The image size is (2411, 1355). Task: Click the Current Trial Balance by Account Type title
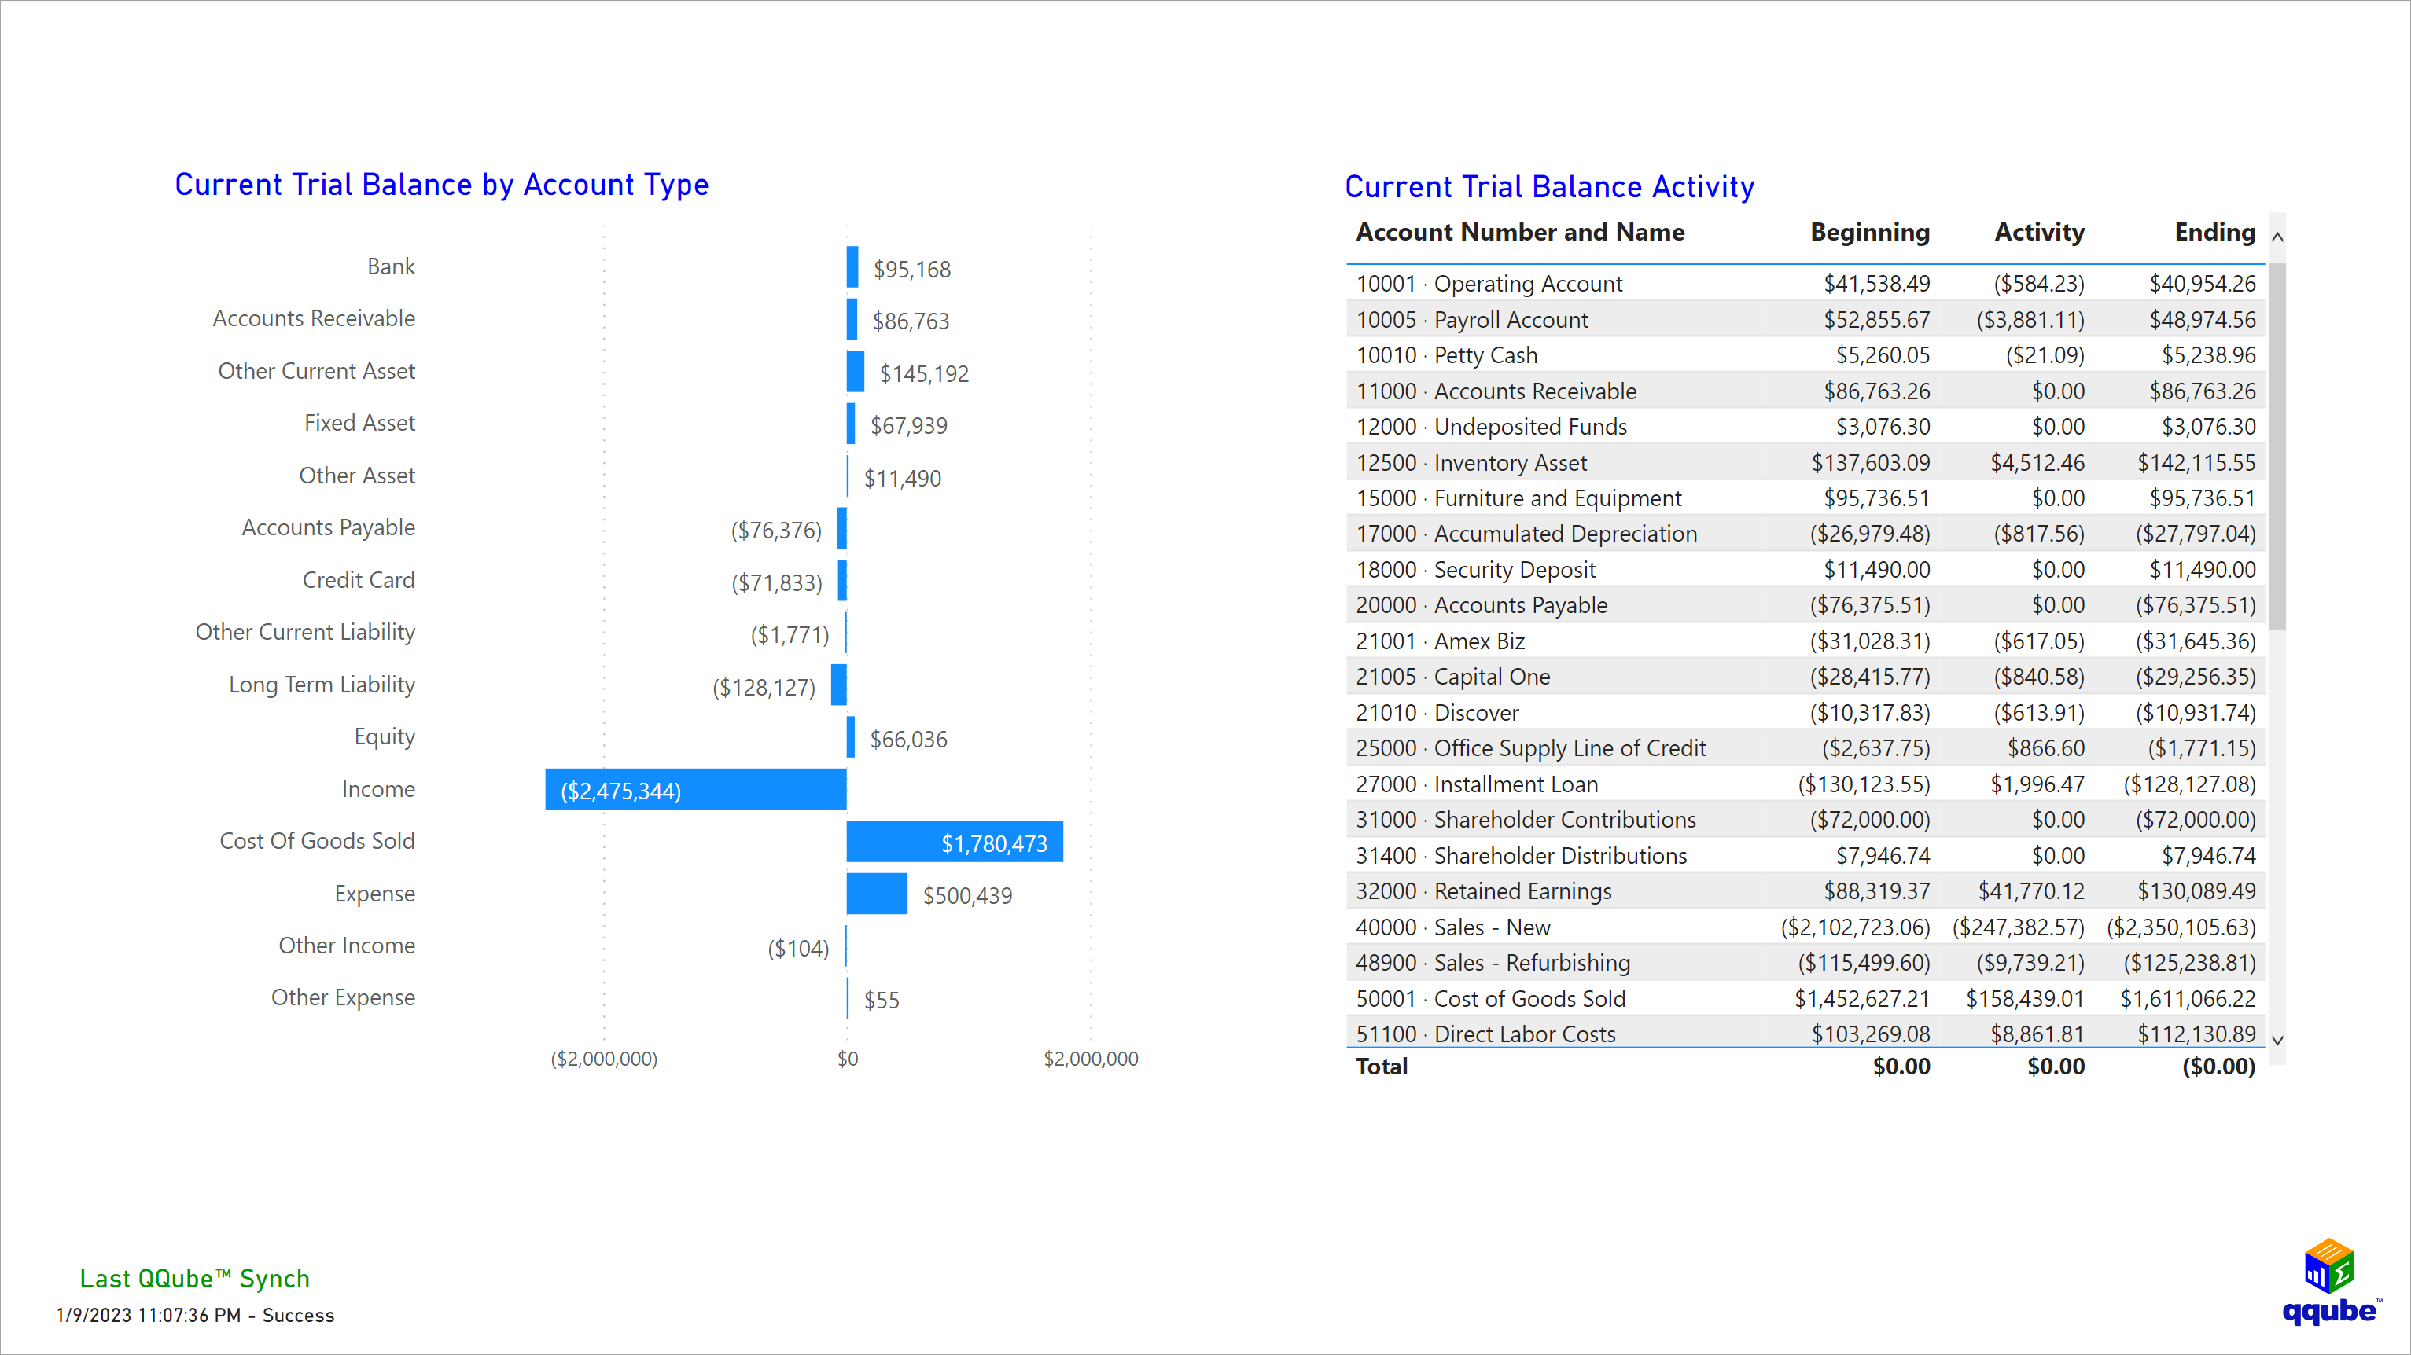442,185
